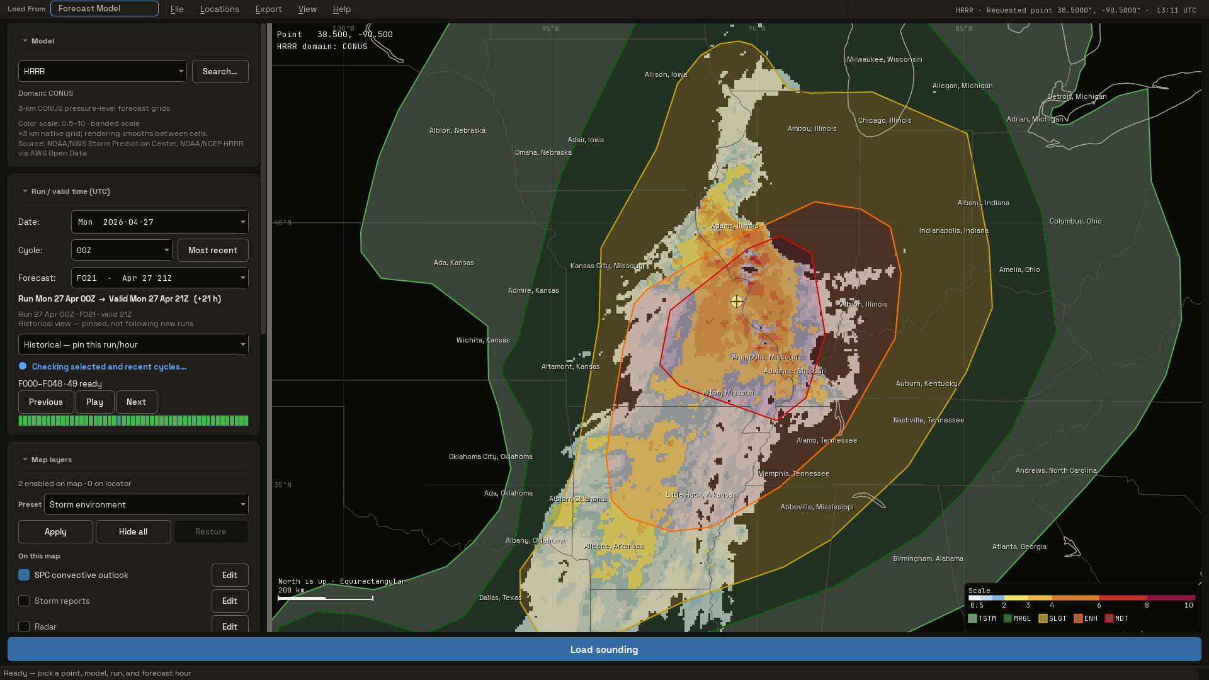This screenshot has height=680, width=1209.
Task: Click the Load sounding button
Action: pos(604,649)
